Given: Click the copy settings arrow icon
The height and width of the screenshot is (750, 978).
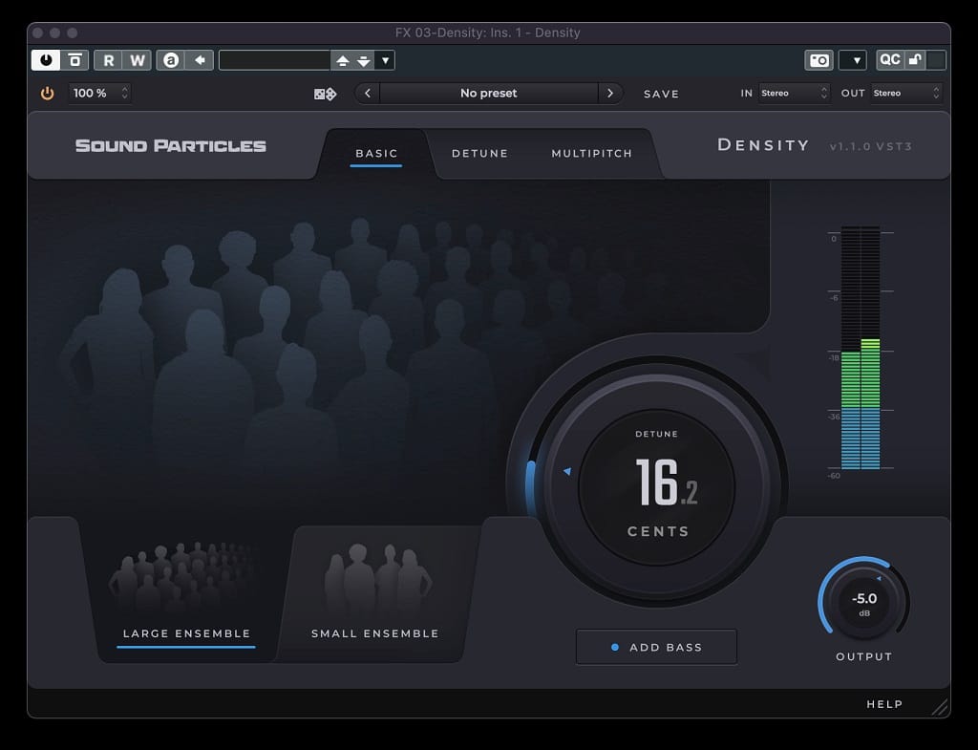Looking at the screenshot, I should [200, 60].
